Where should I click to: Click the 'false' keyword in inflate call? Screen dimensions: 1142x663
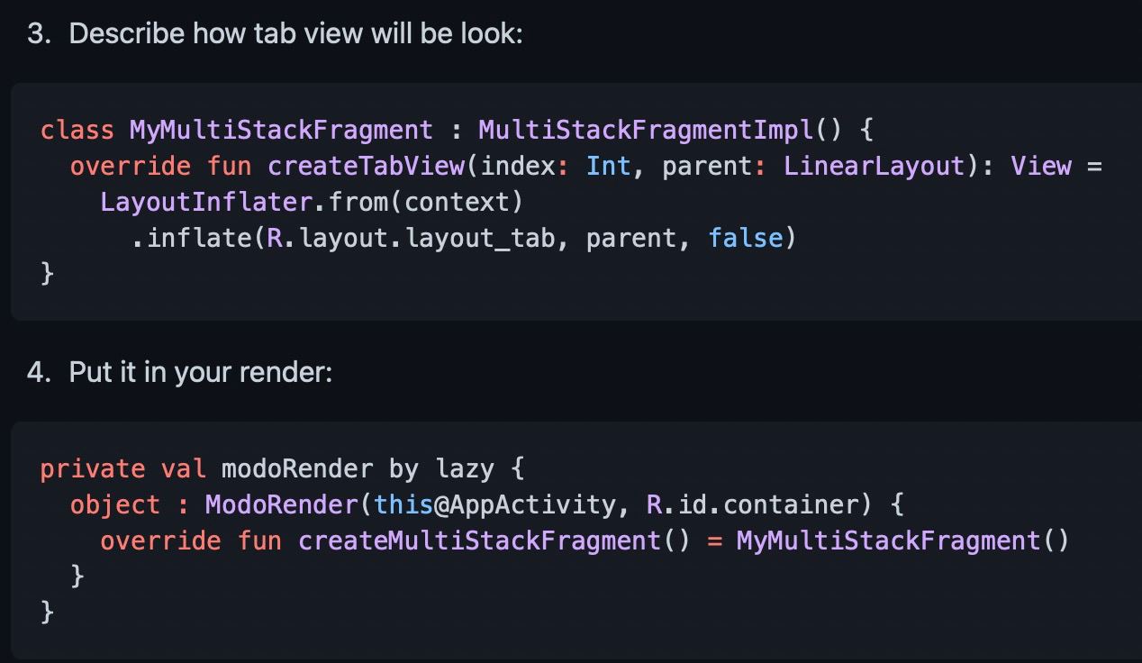pyautogui.click(x=745, y=238)
